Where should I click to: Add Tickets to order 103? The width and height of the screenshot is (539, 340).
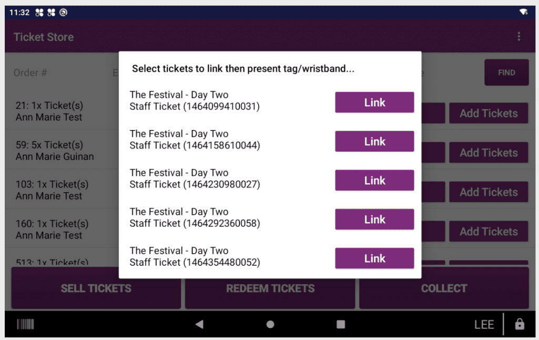(488, 192)
